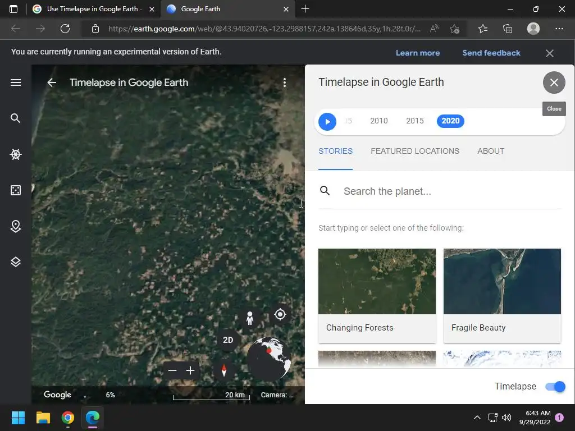Screen dimensions: 575x431
Task: Open the Projects pin icon in the sidebar
Action: (x=15, y=226)
